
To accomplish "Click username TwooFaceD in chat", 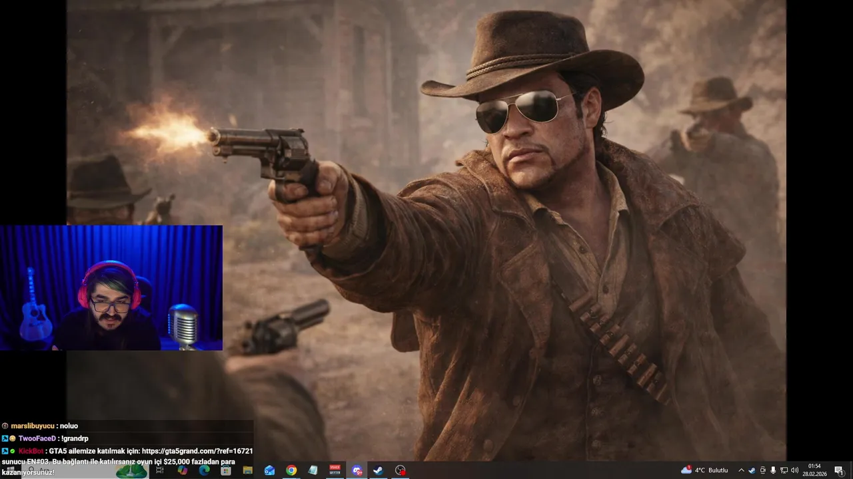I will 37,438.
